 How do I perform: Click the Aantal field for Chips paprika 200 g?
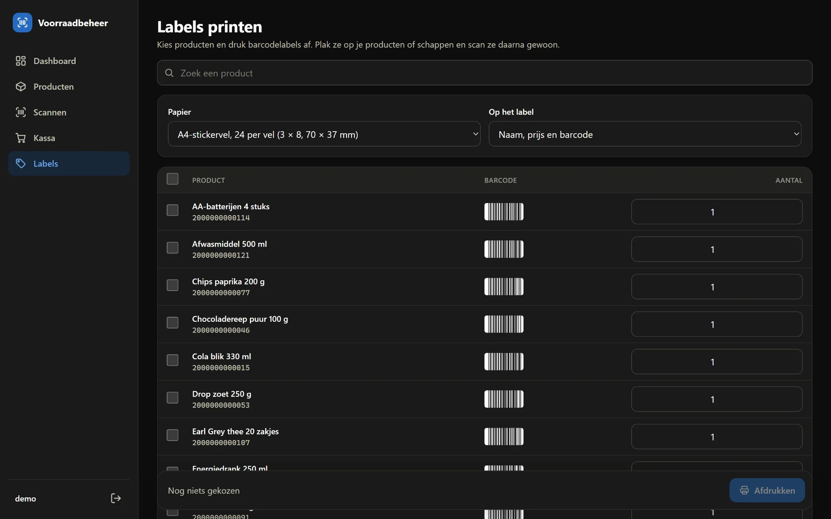[x=717, y=286]
